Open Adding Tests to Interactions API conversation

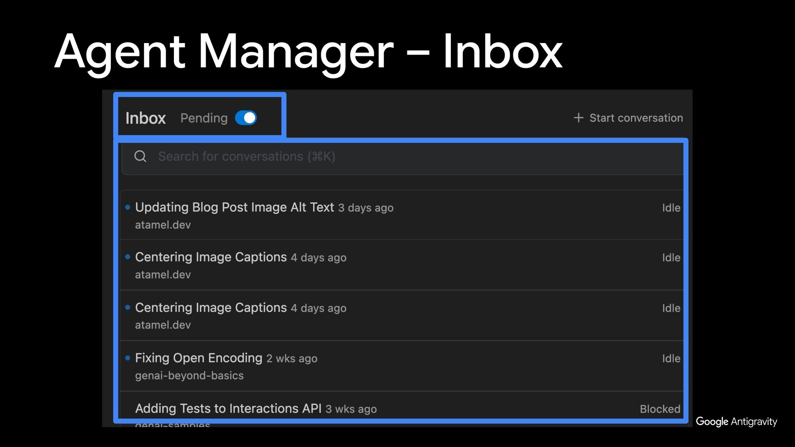tap(228, 409)
